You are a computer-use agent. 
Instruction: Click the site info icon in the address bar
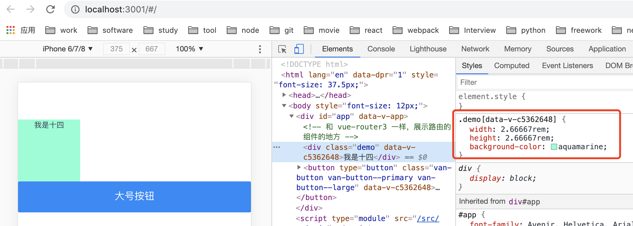coord(75,10)
